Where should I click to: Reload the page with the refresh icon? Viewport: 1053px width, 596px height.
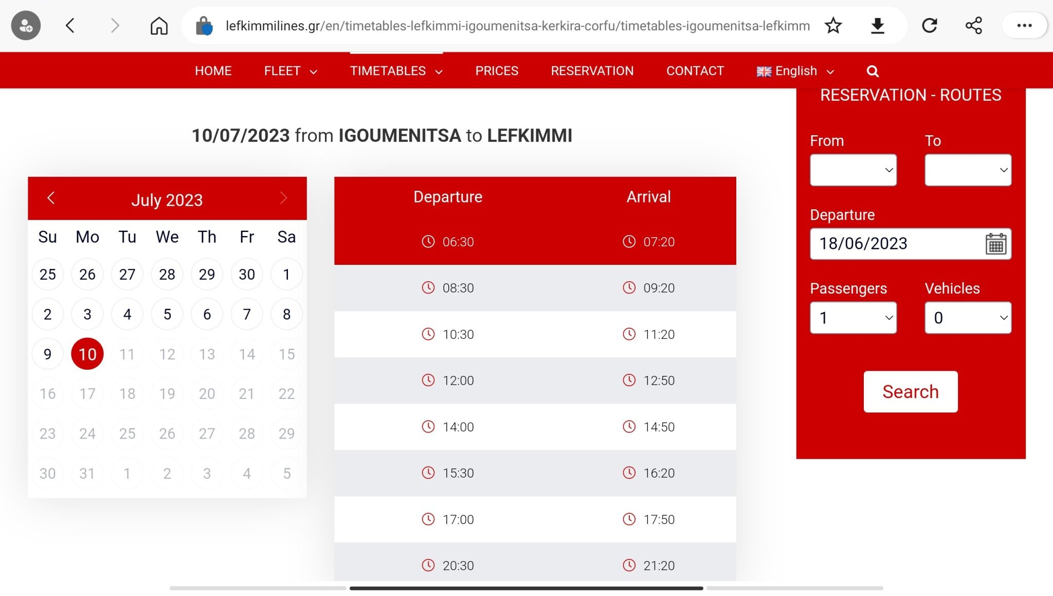[x=929, y=26]
